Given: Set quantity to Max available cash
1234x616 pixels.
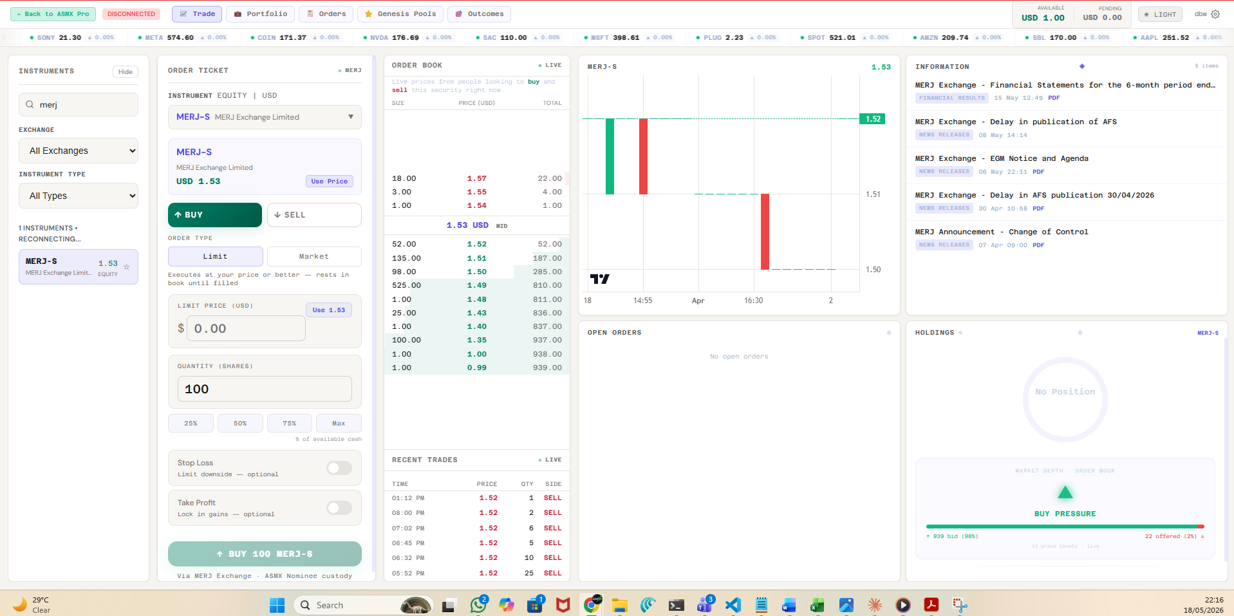Looking at the screenshot, I should click(339, 424).
